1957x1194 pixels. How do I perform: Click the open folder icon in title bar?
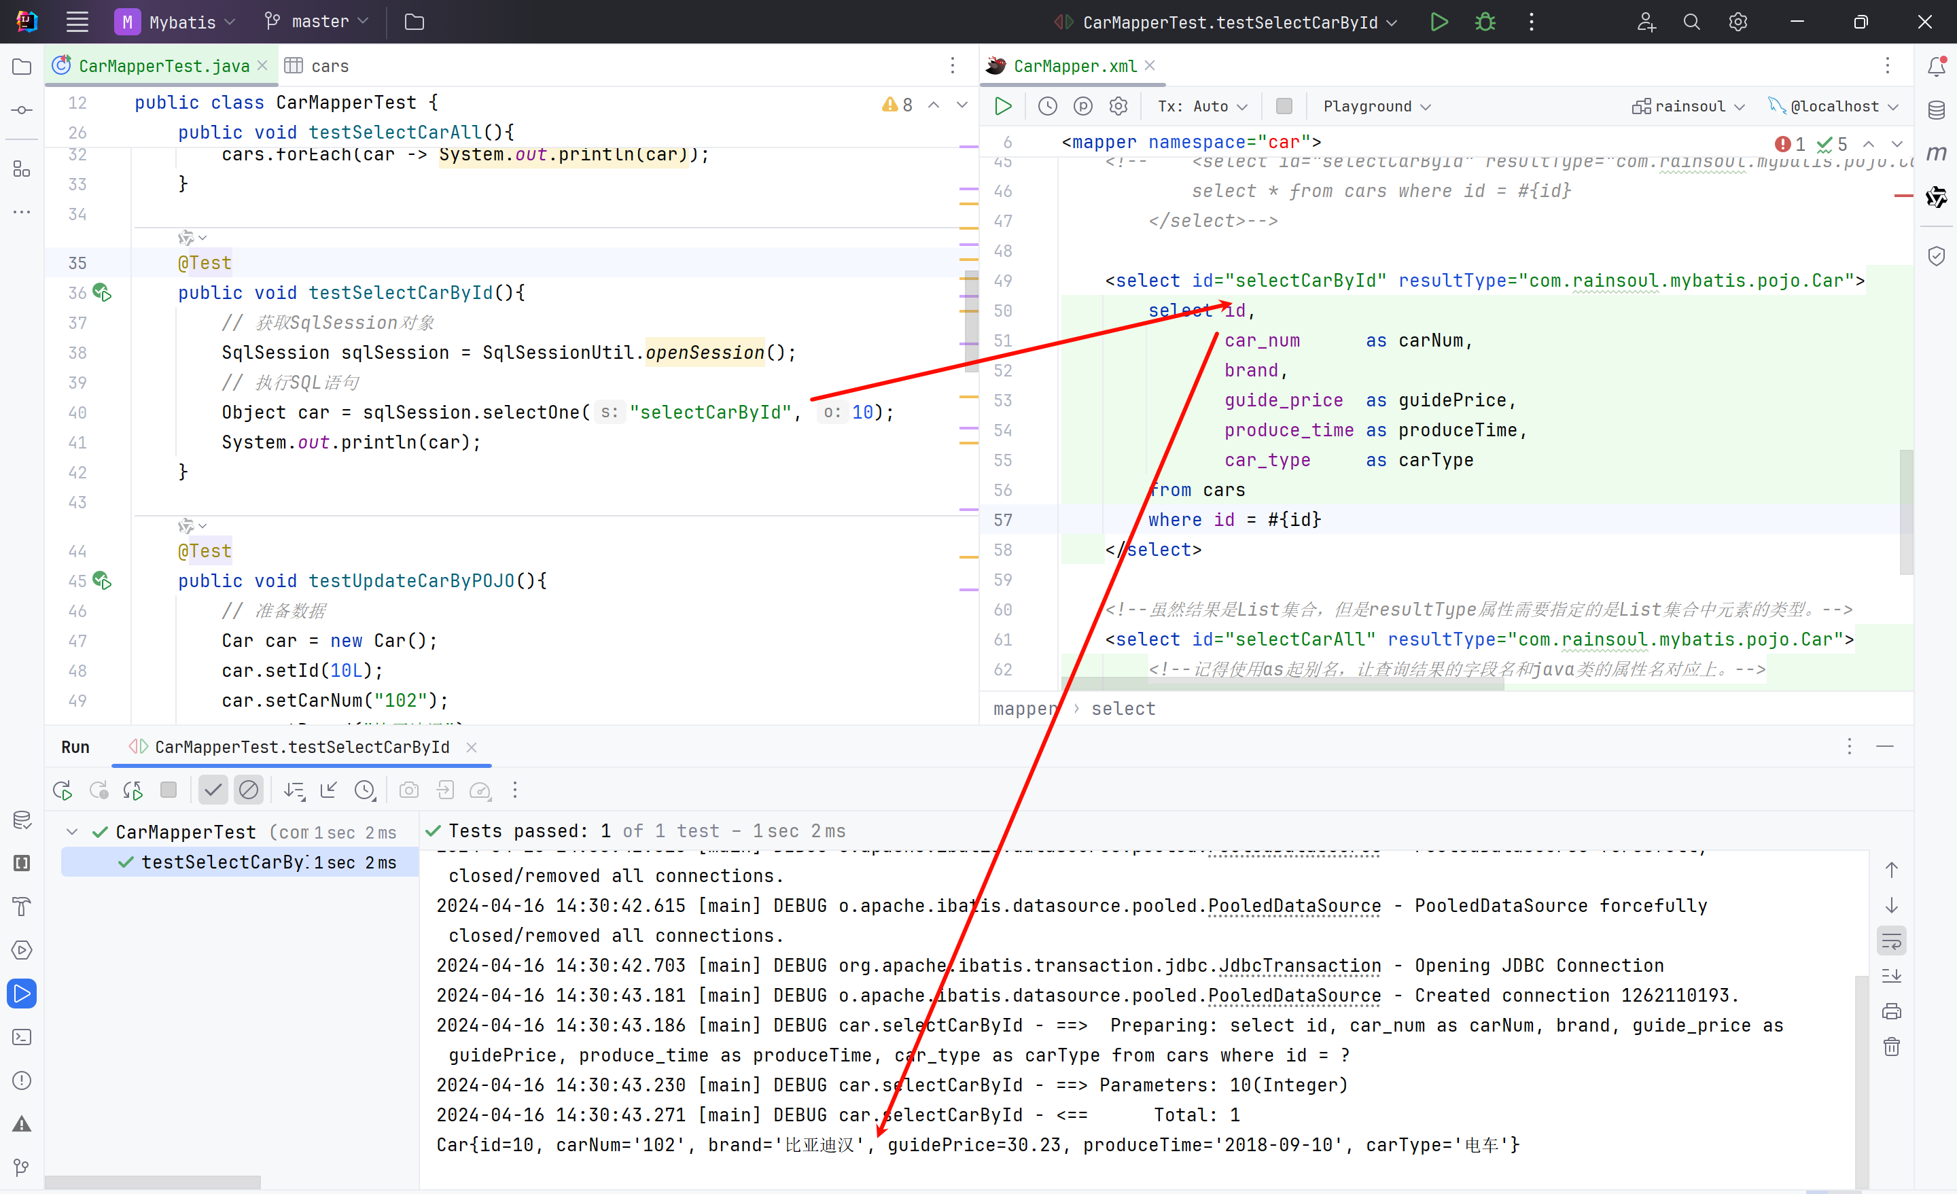(414, 22)
